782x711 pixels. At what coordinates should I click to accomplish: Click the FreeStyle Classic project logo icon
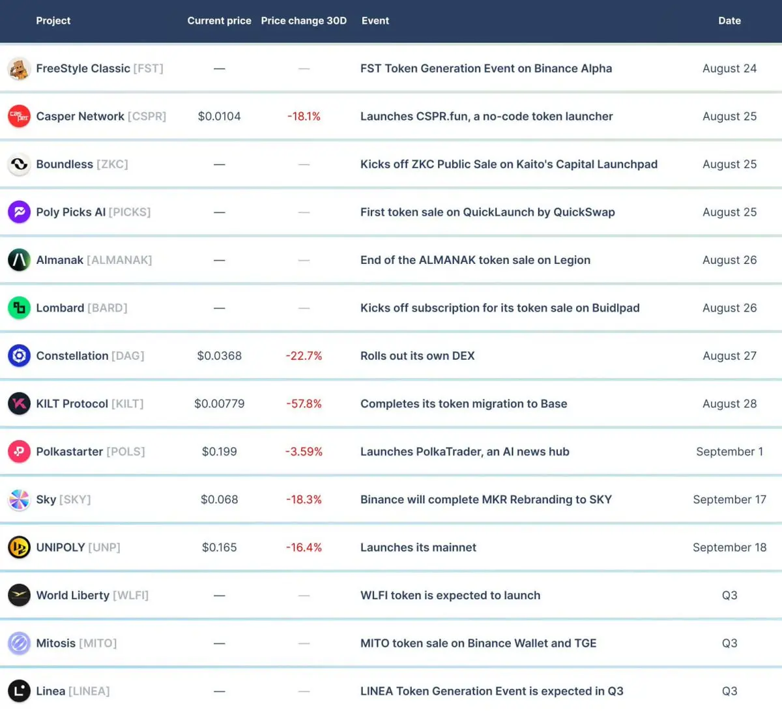coord(19,68)
